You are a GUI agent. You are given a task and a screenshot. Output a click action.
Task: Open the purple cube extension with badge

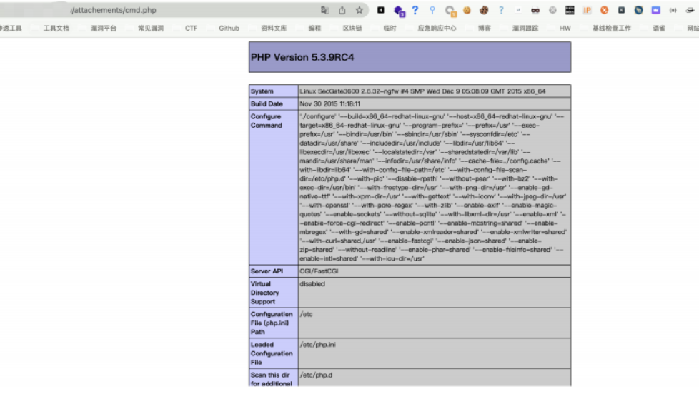(399, 10)
